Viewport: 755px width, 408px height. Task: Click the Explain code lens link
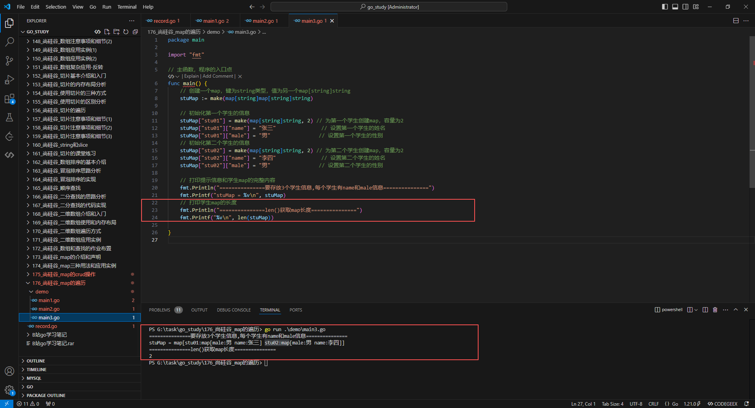pos(192,76)
